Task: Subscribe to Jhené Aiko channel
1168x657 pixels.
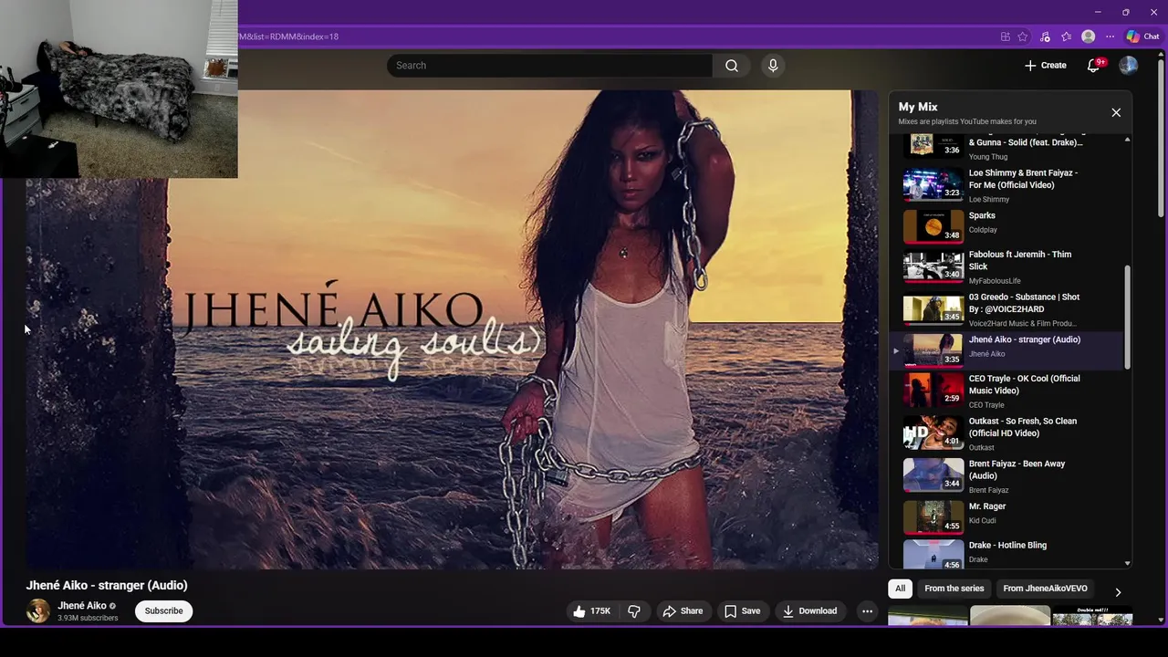Action: click(x=164, y=611)
